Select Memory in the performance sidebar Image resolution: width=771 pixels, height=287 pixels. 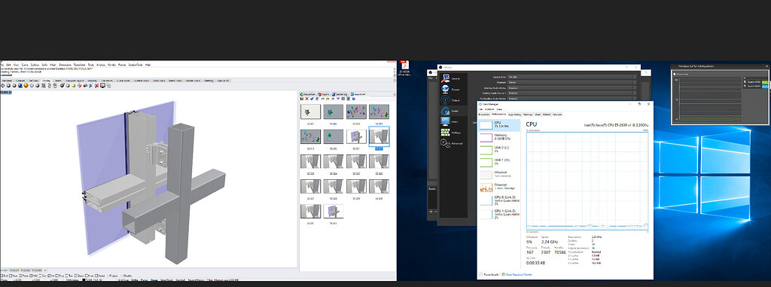pos(499,137)
